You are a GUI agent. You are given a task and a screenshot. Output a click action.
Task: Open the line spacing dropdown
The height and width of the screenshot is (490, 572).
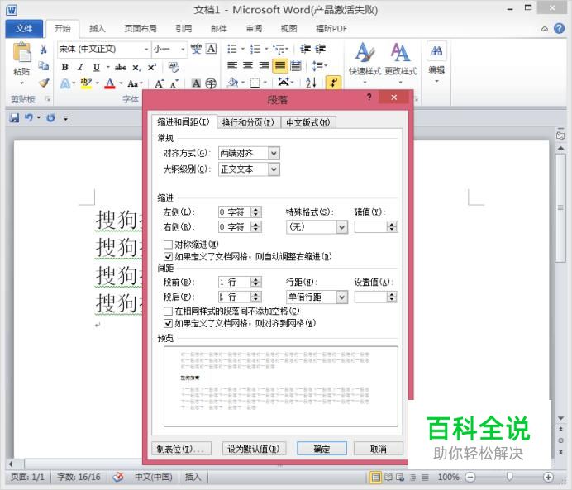[x=341, y=297]
